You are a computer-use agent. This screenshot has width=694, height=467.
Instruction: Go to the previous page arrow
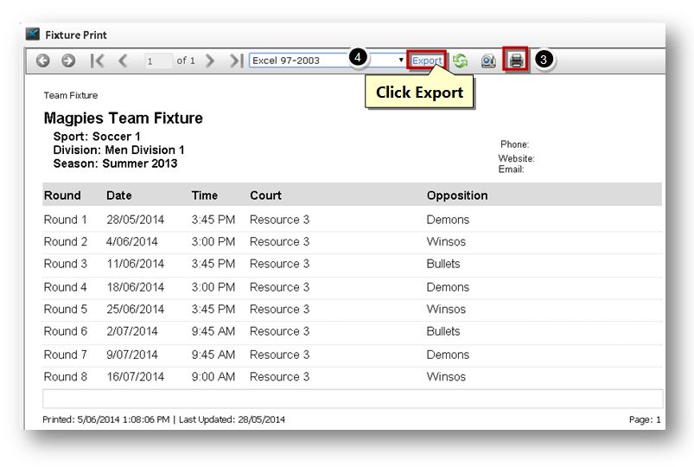point(123,61)
